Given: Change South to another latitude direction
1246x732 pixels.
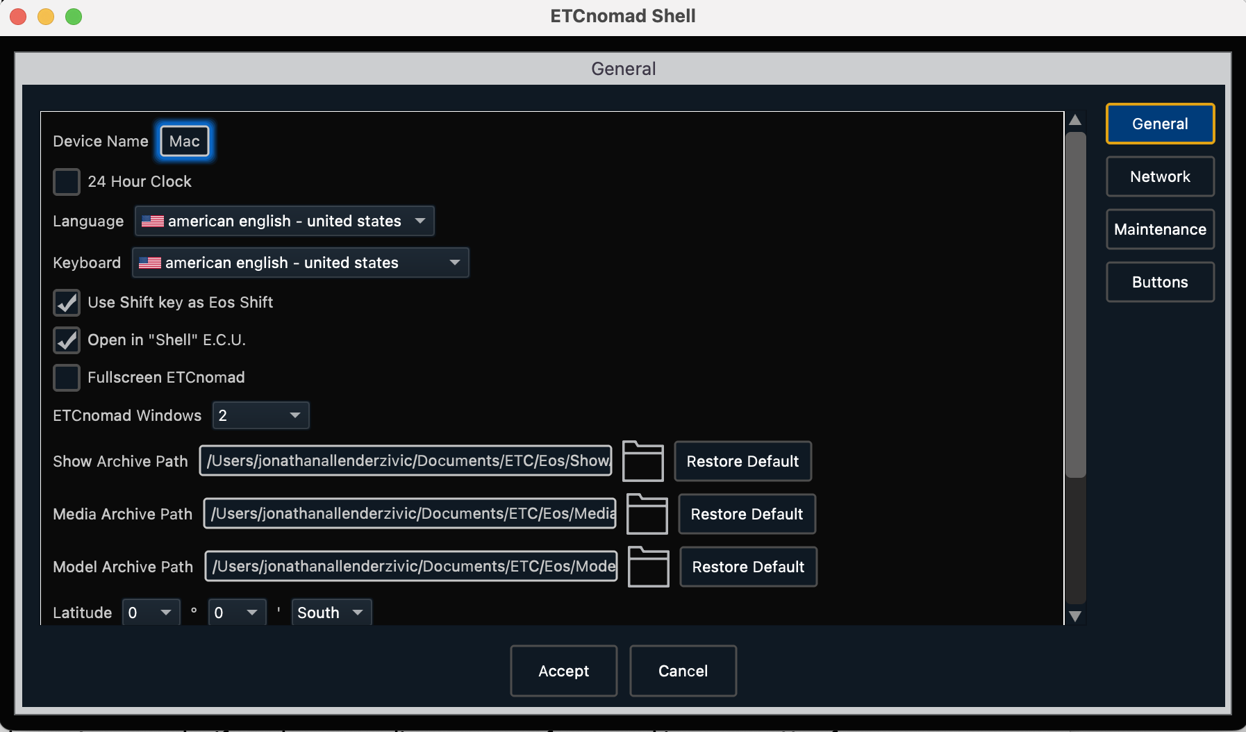Looking at the screenshot, I should pyautogui.click(x=330, y=612).
